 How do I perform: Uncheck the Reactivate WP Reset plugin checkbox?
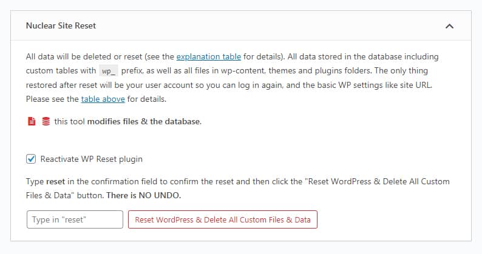(x=31, y=159)
